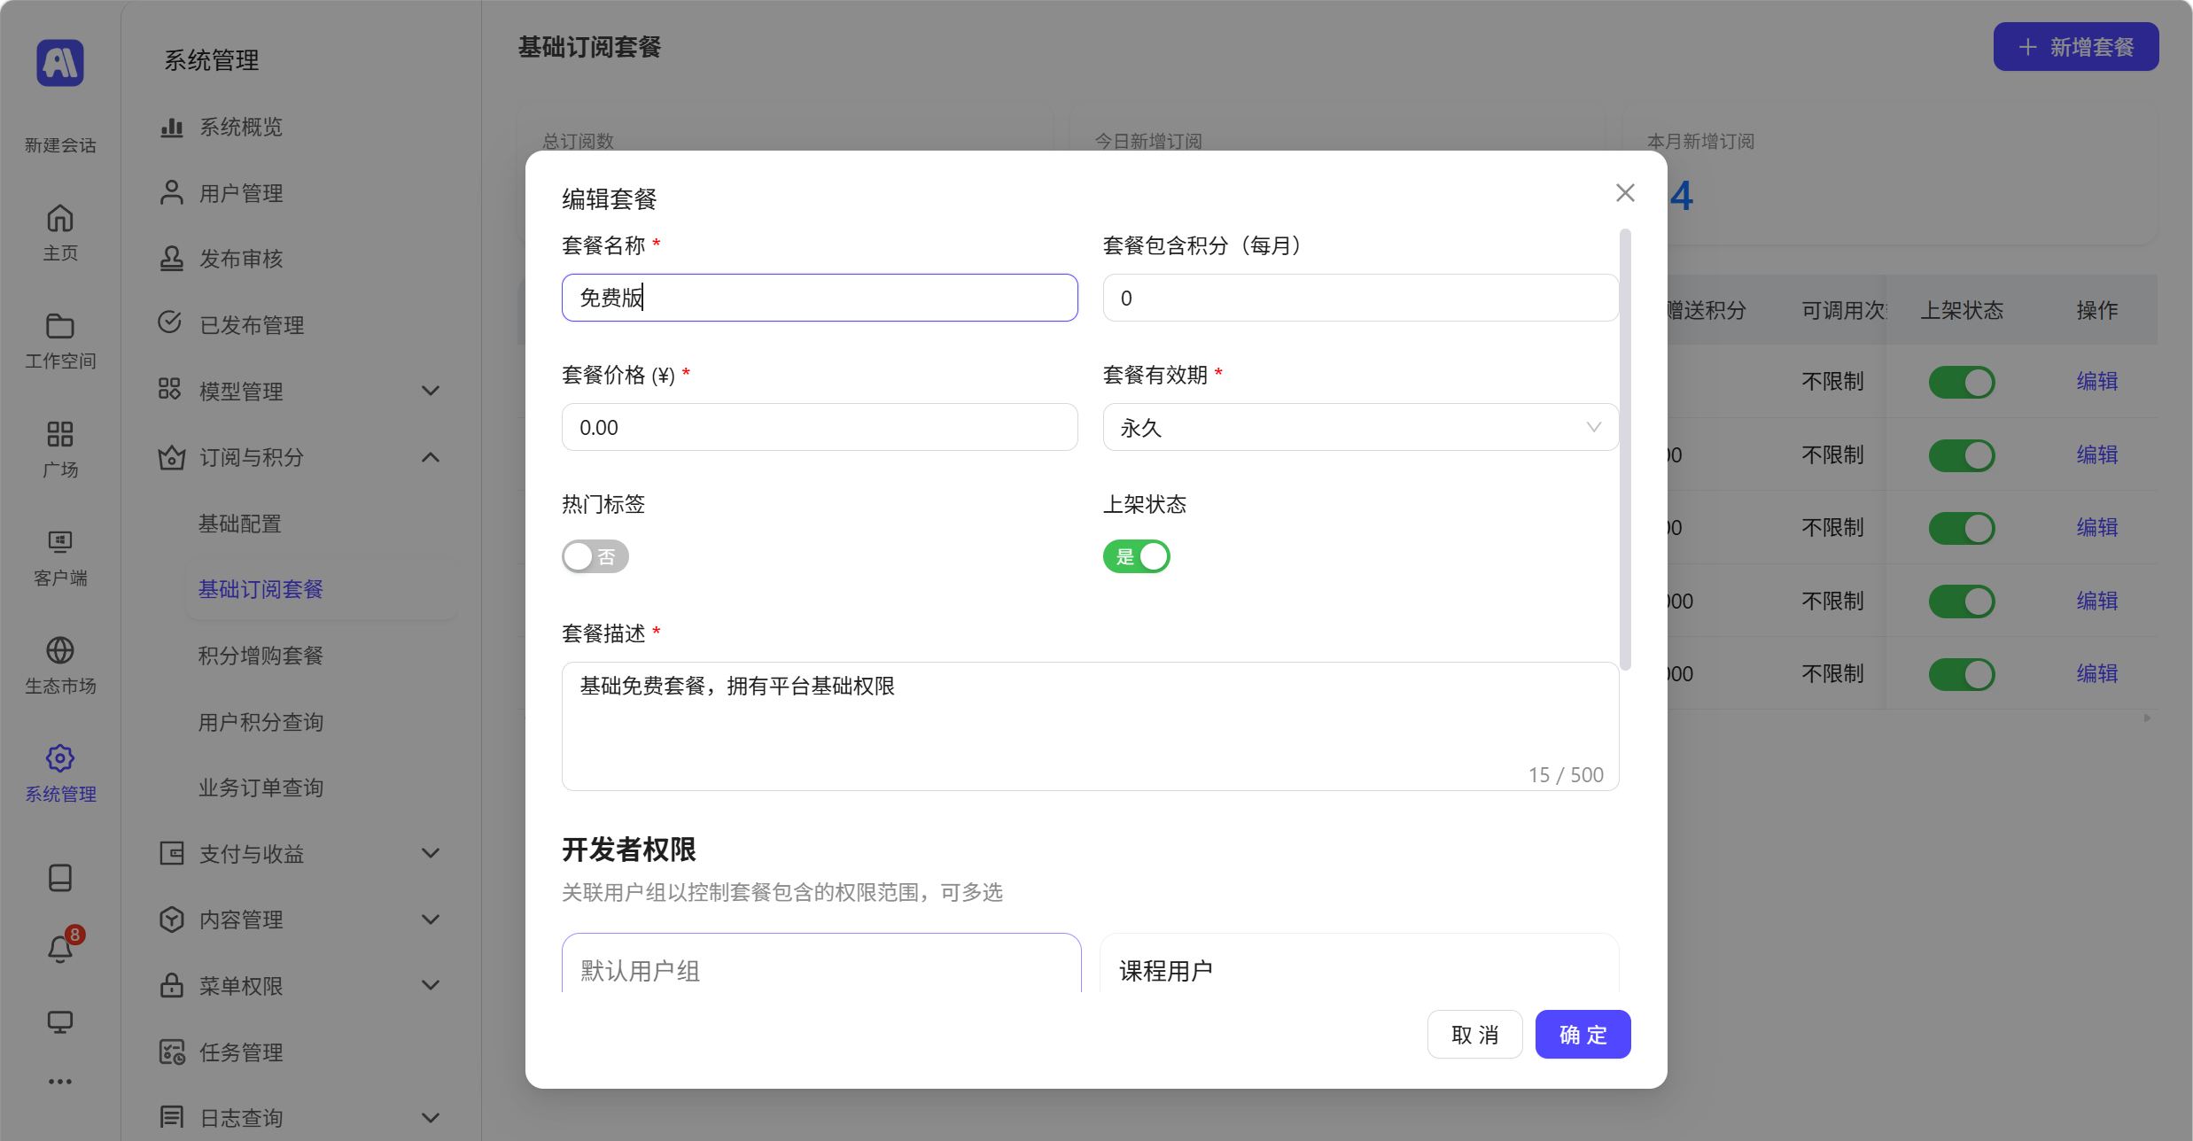
Task: Open the 客户端 monitor icon
Action: [60, 542]
